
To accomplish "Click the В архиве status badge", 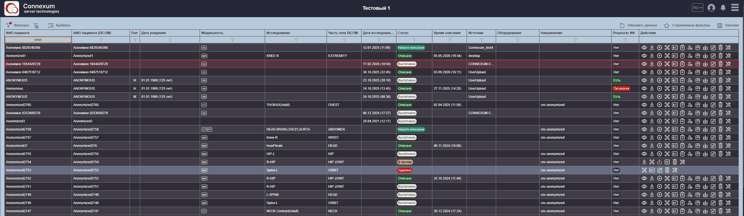I will tap(405, 162).
